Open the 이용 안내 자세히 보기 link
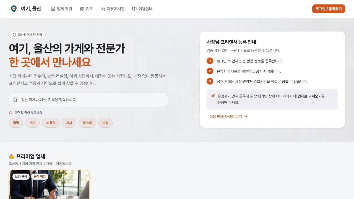Viewport: 354px width, 199px height. [x=228, y=117]
